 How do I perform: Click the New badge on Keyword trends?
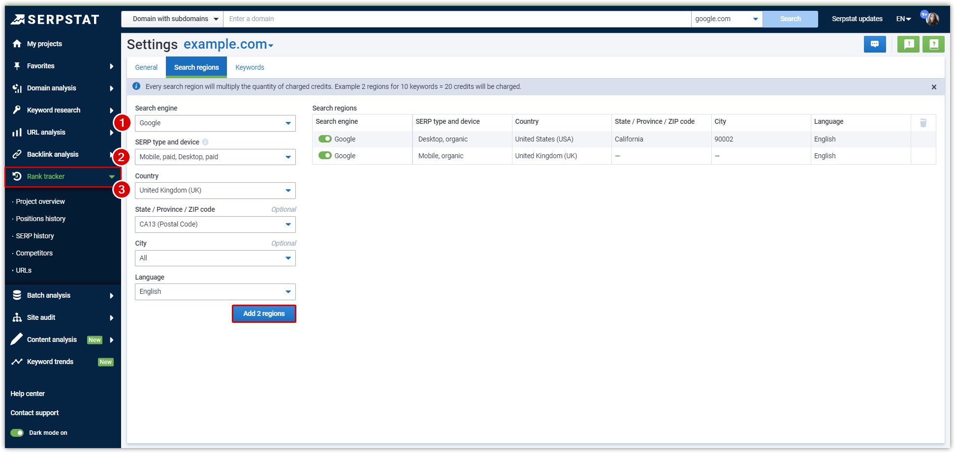[x=106, y=362]
